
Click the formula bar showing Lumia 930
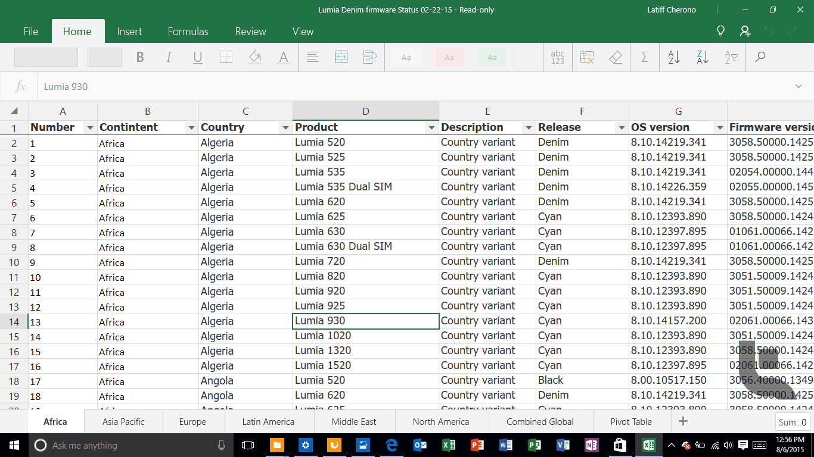[411, 87]
